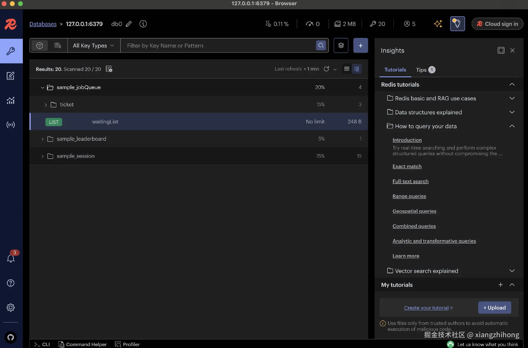Screen dimensions: 528x348
Task: Click the Filter by Key Name field
Action: 217,46
